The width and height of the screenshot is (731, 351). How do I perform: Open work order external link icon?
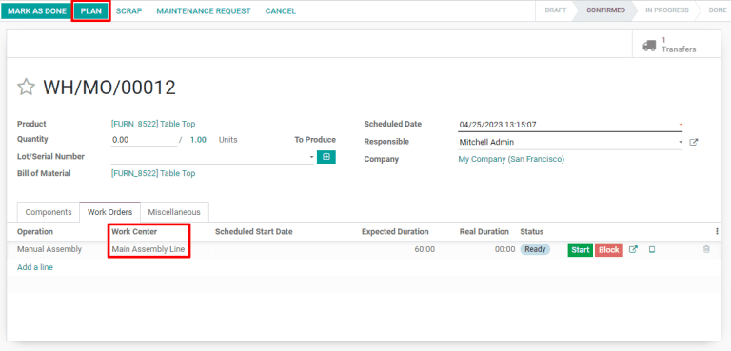633,250
